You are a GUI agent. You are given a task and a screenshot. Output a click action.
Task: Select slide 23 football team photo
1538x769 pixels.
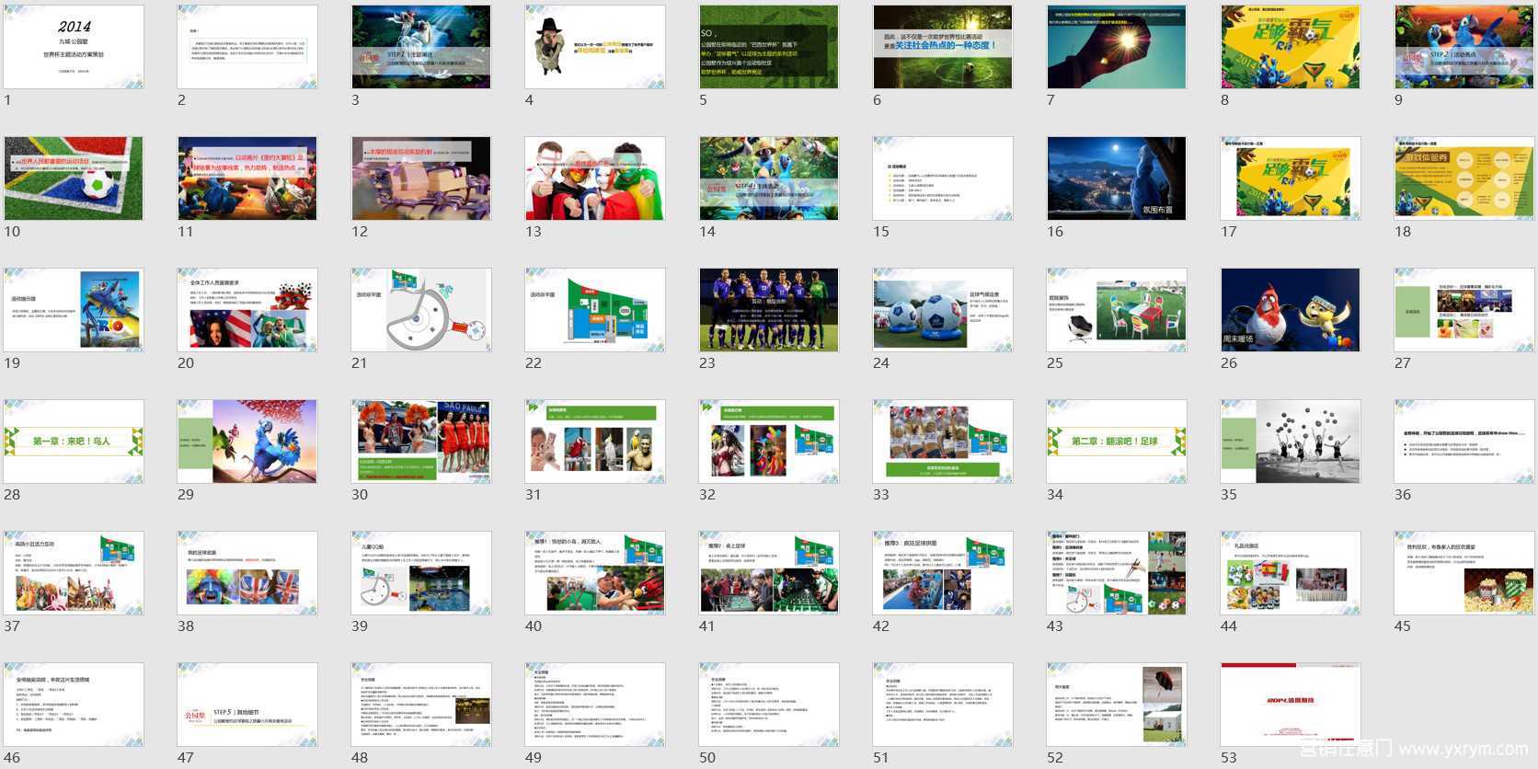point(769,310)
